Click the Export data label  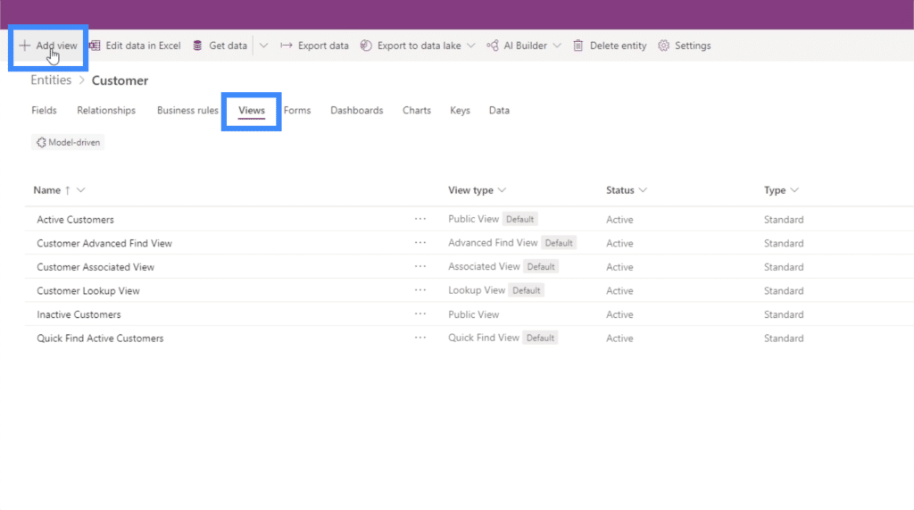click(323, 46)
